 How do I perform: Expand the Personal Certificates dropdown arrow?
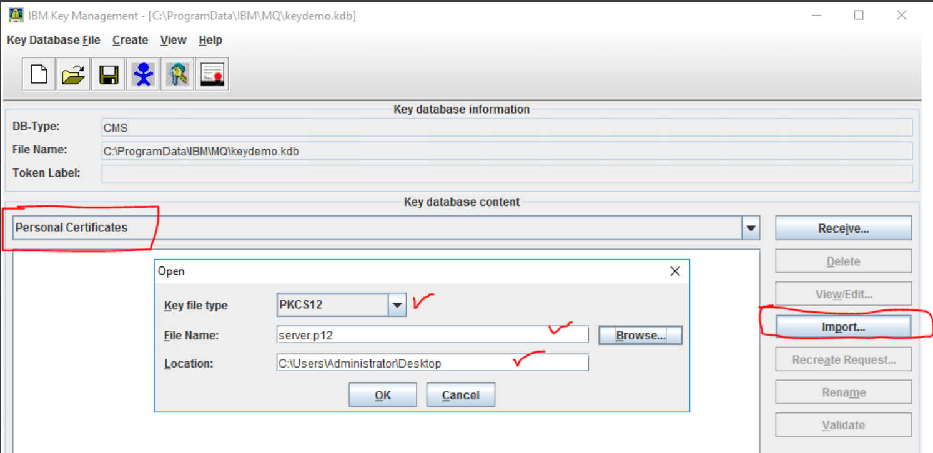tap(751, 228)
